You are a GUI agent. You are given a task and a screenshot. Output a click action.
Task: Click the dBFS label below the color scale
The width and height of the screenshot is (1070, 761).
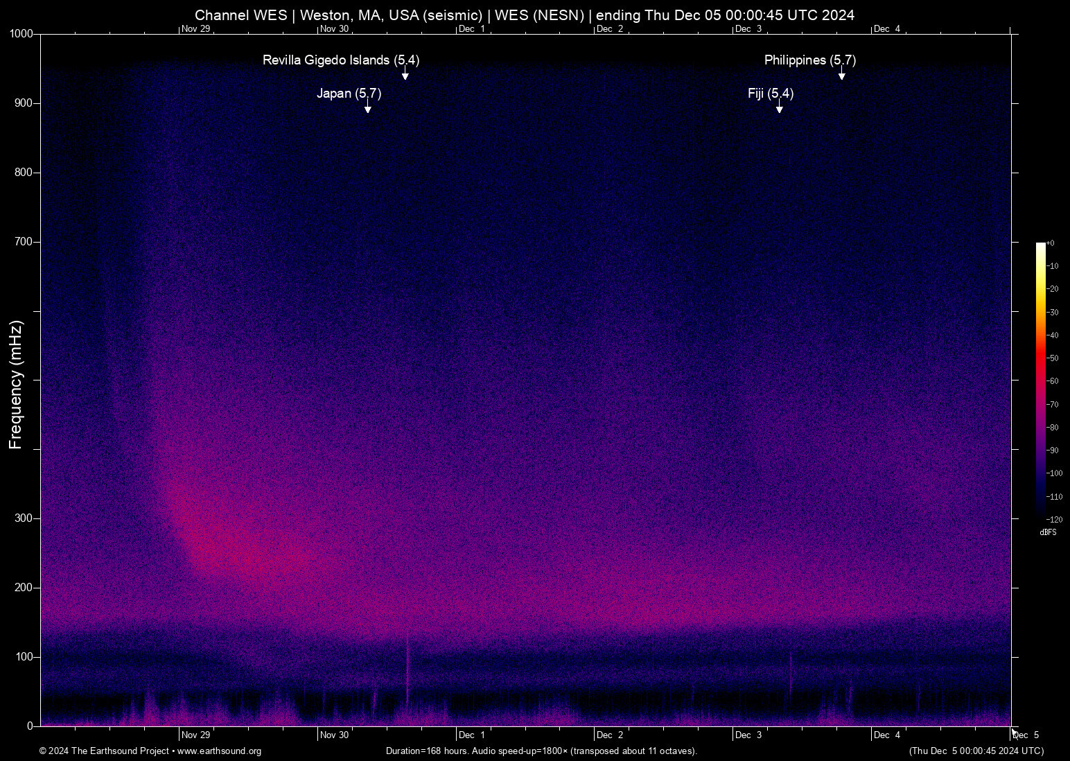pyautogui.click(x=1048, y=532)
